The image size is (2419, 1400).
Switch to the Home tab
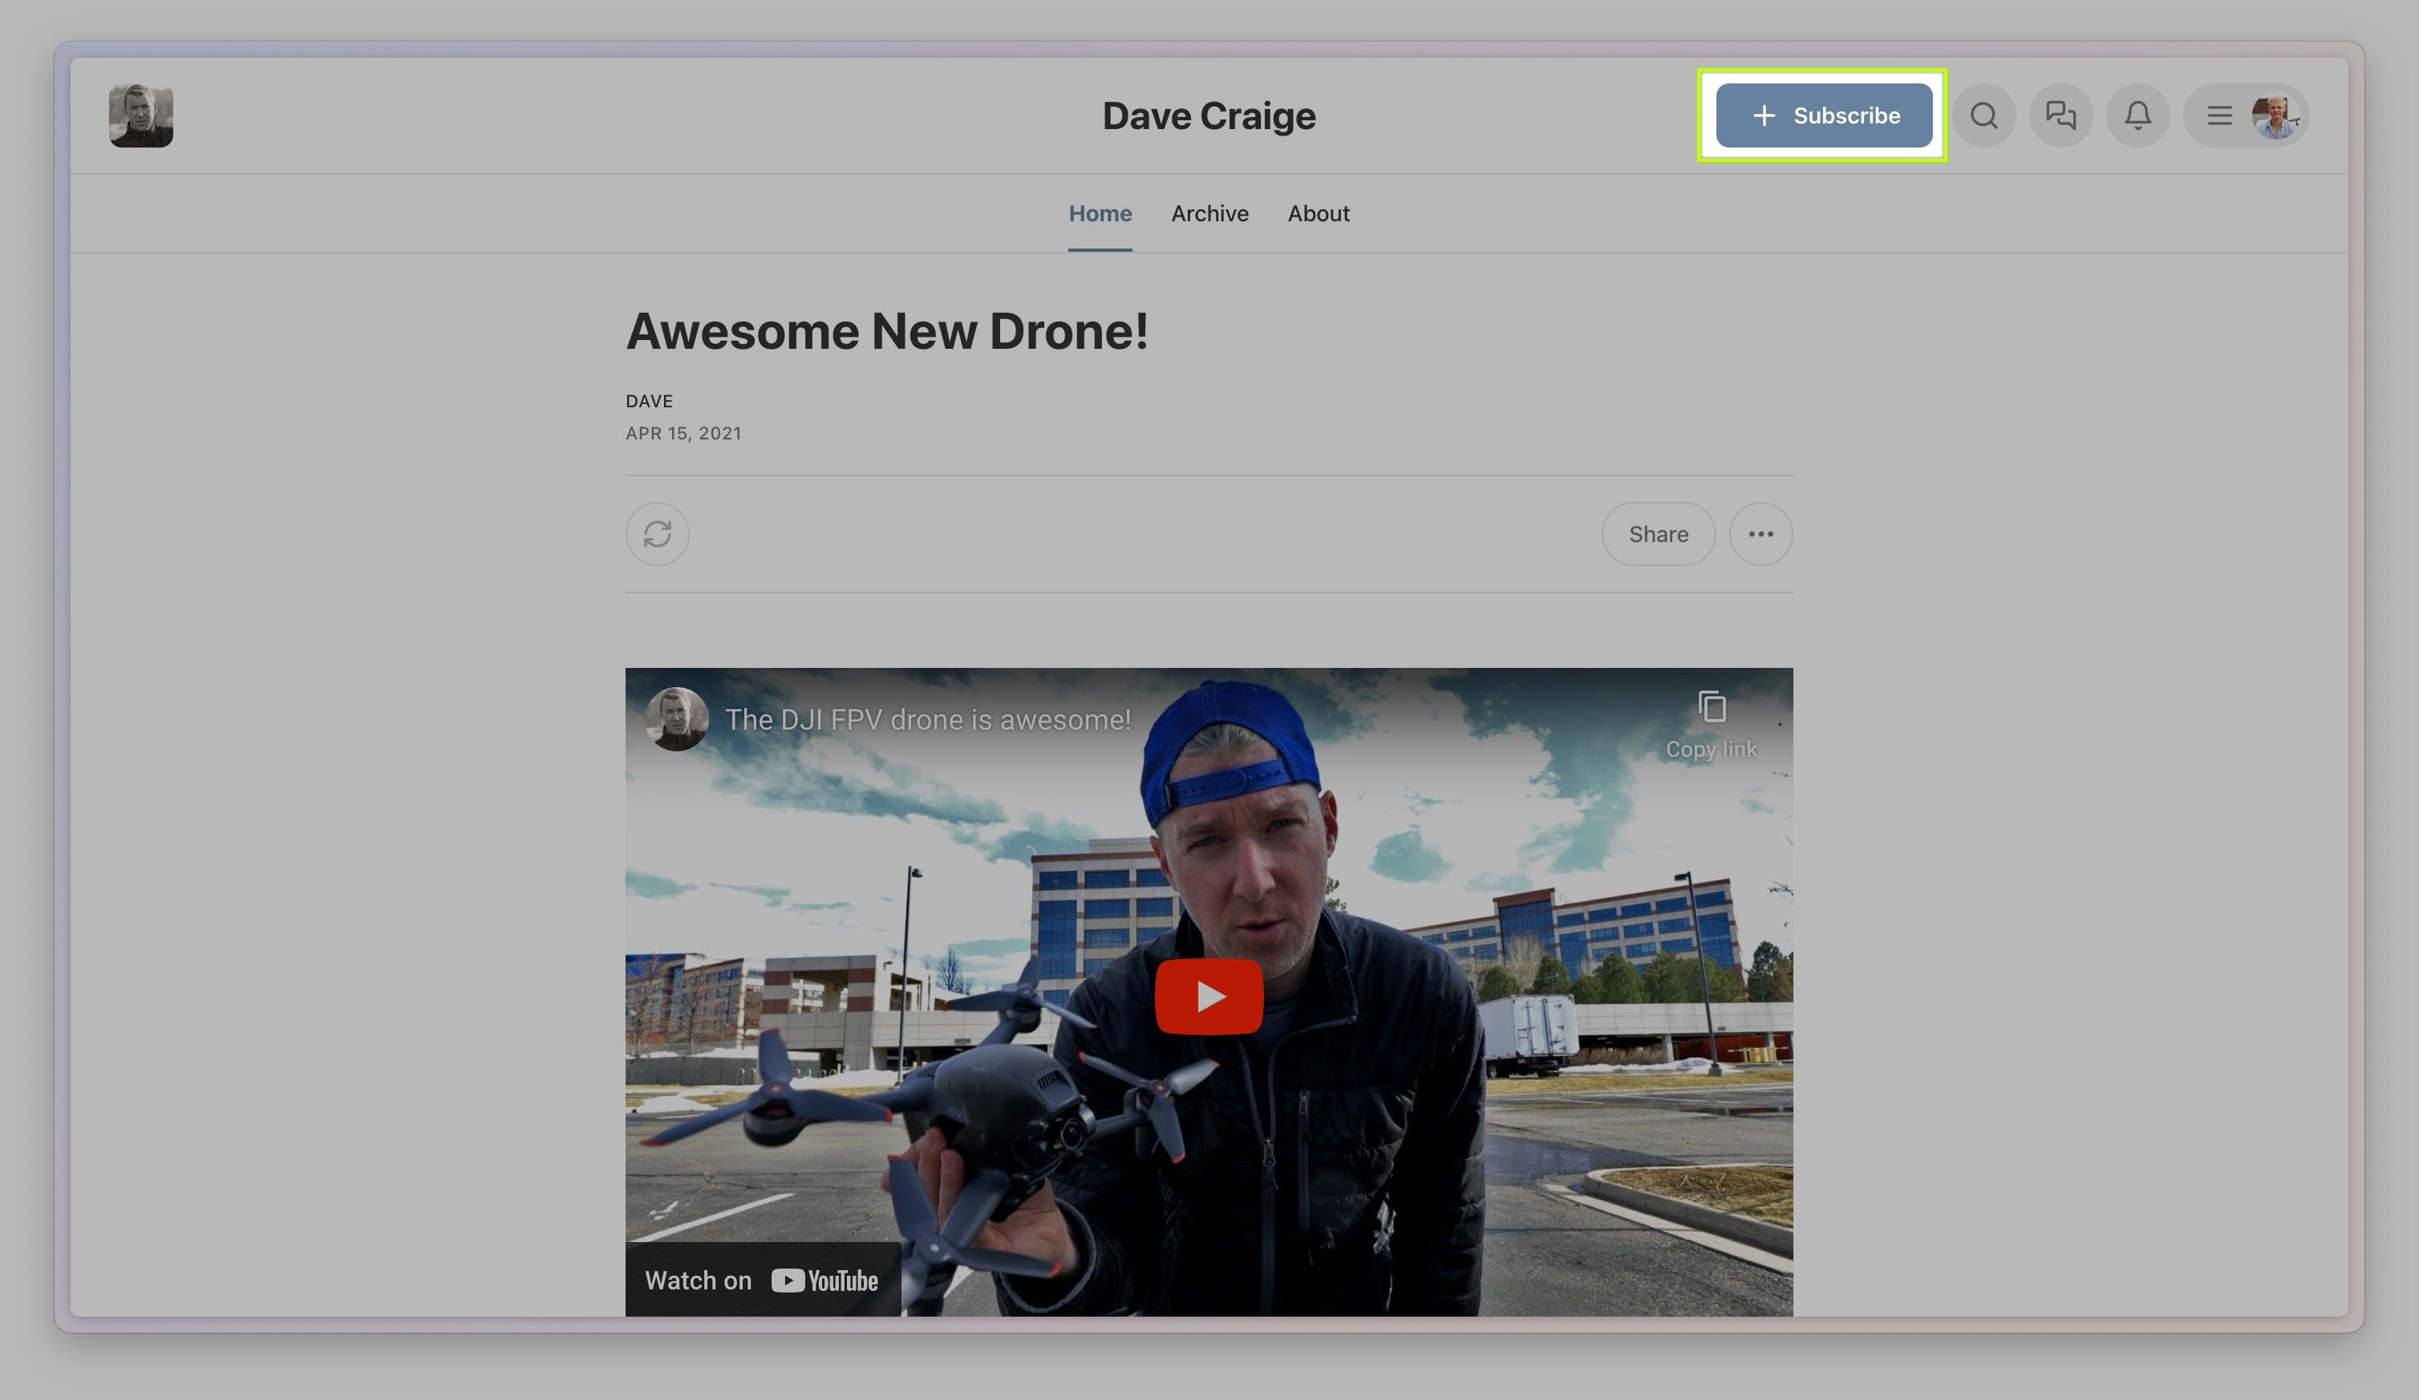click(1100, 214)
